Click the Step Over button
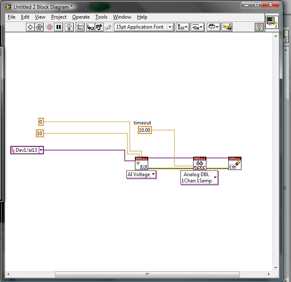Viewport: 291px width, 282px height. point(99,27)
